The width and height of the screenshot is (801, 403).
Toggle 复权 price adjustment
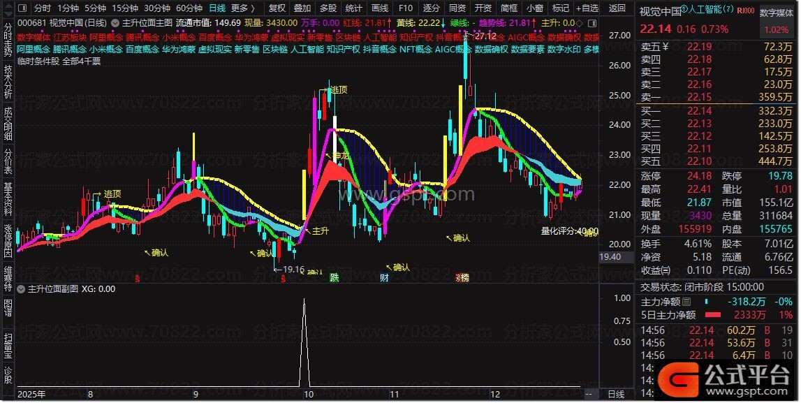pos(277,8)
